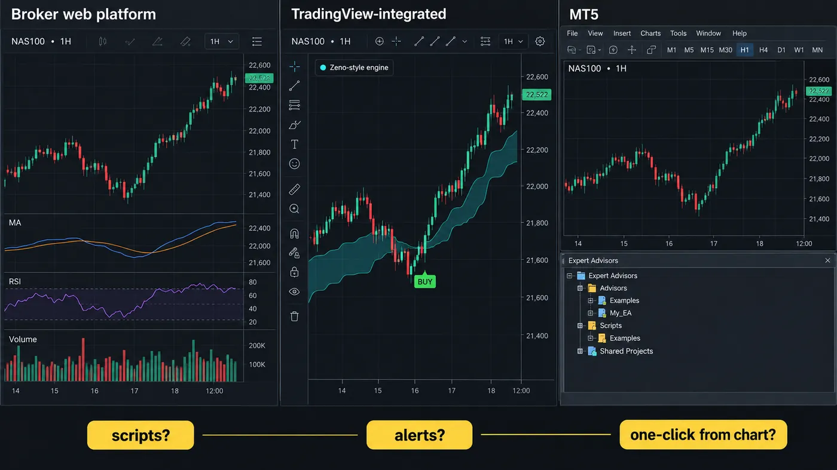Open the Insert menu in MT5
The height and width of the screenshot is (470, 837).
click(x=622, y=33)
